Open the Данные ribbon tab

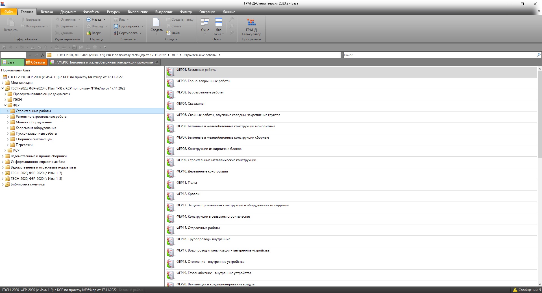tap(229, 12)
